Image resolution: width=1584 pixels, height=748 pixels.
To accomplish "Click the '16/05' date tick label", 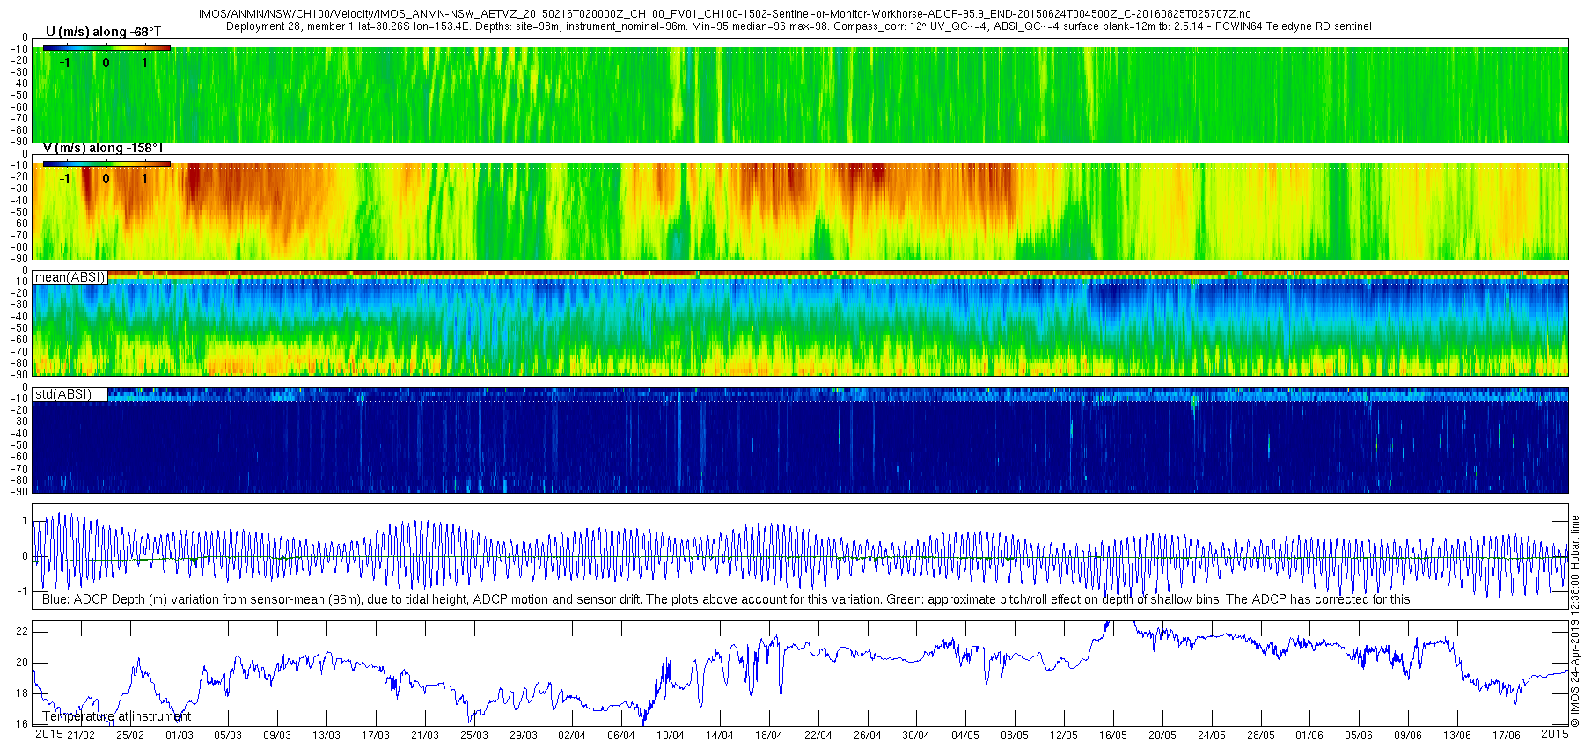I will (1113, 735).
